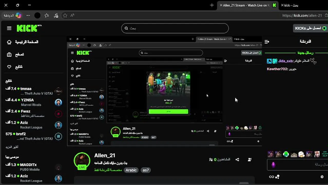Open brof2 channel in the sidebar
Screen dimensions: 328x185
(x=33, y=136)
